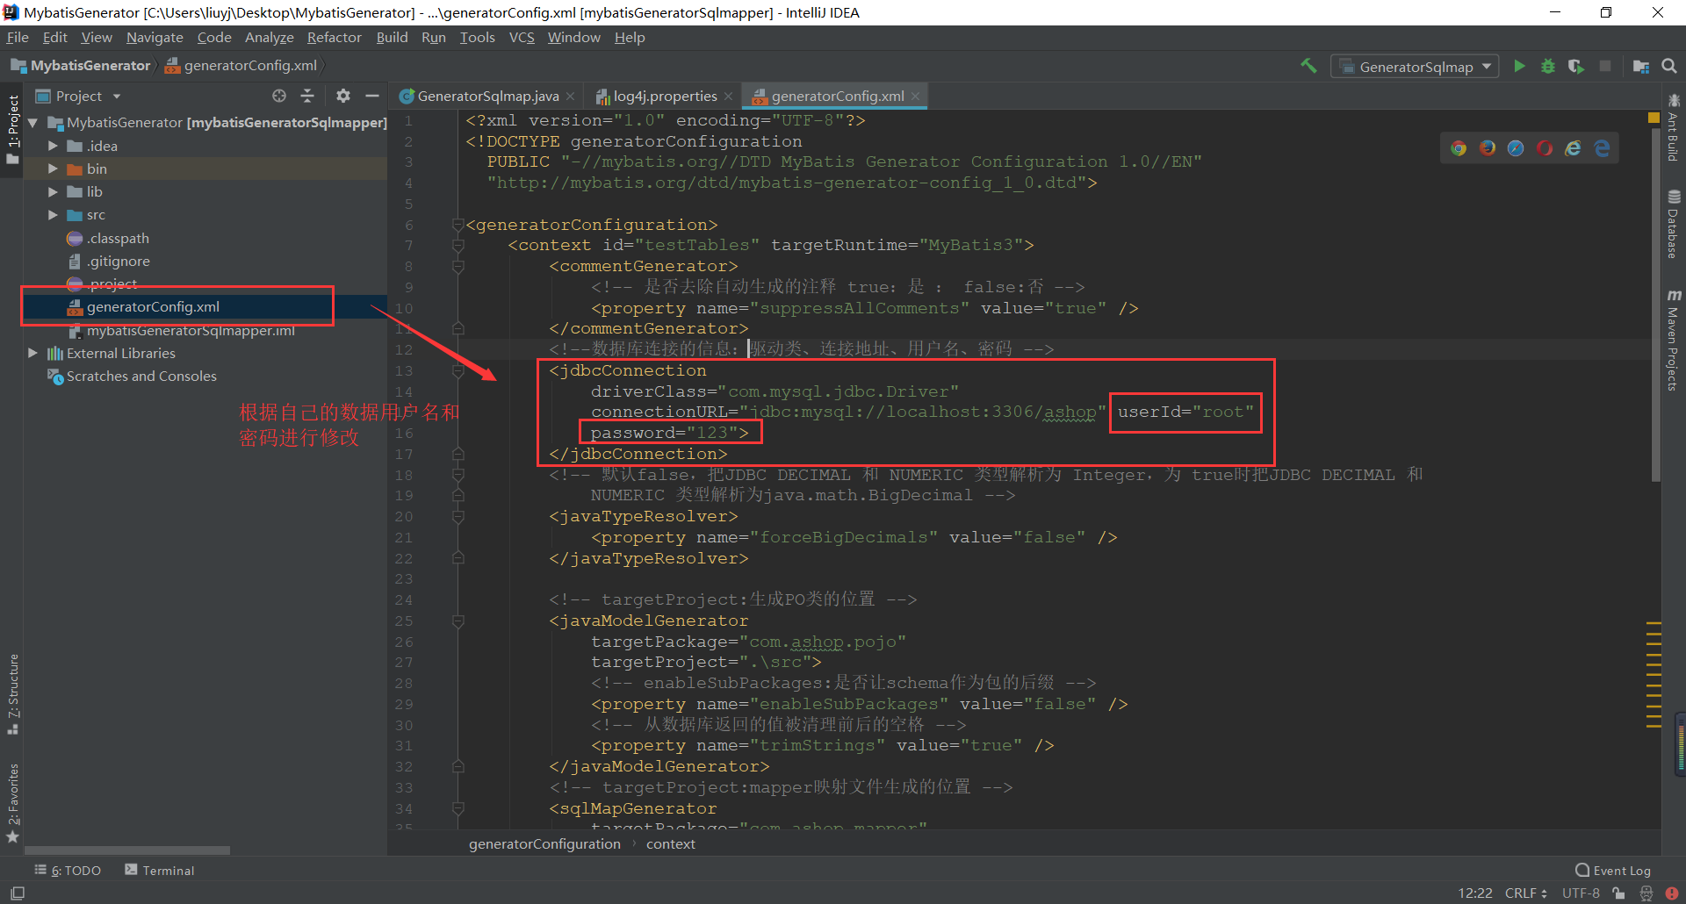
Task: Select Scratches and Consoles node
Action: tap(132, 376)
